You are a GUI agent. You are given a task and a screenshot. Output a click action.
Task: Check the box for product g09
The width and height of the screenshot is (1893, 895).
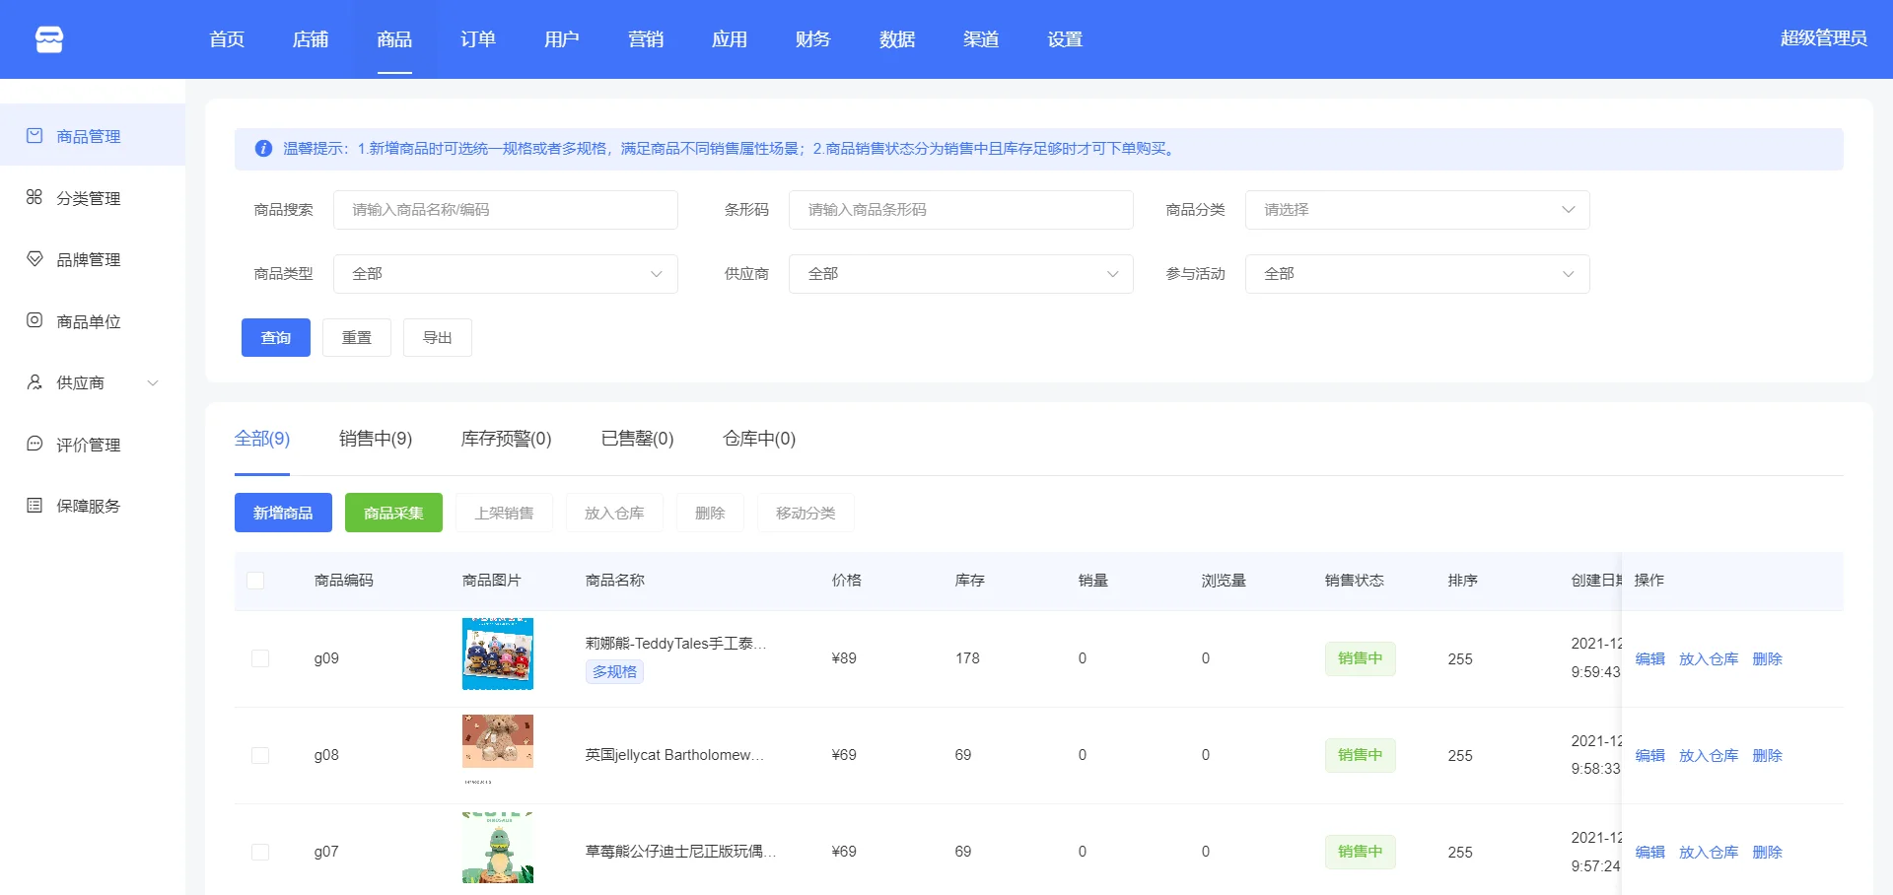[x=260, y=658]
